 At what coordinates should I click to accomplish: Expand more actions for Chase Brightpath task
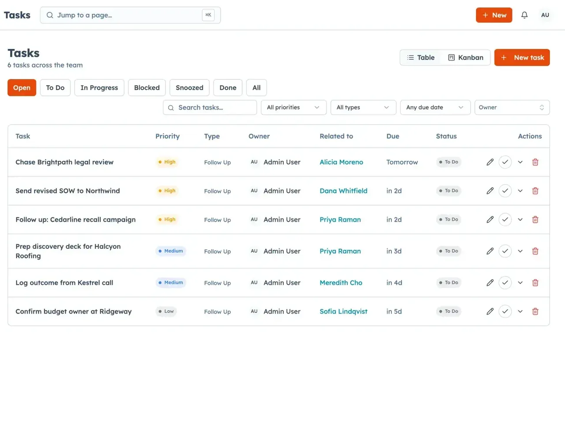[520, 162]
